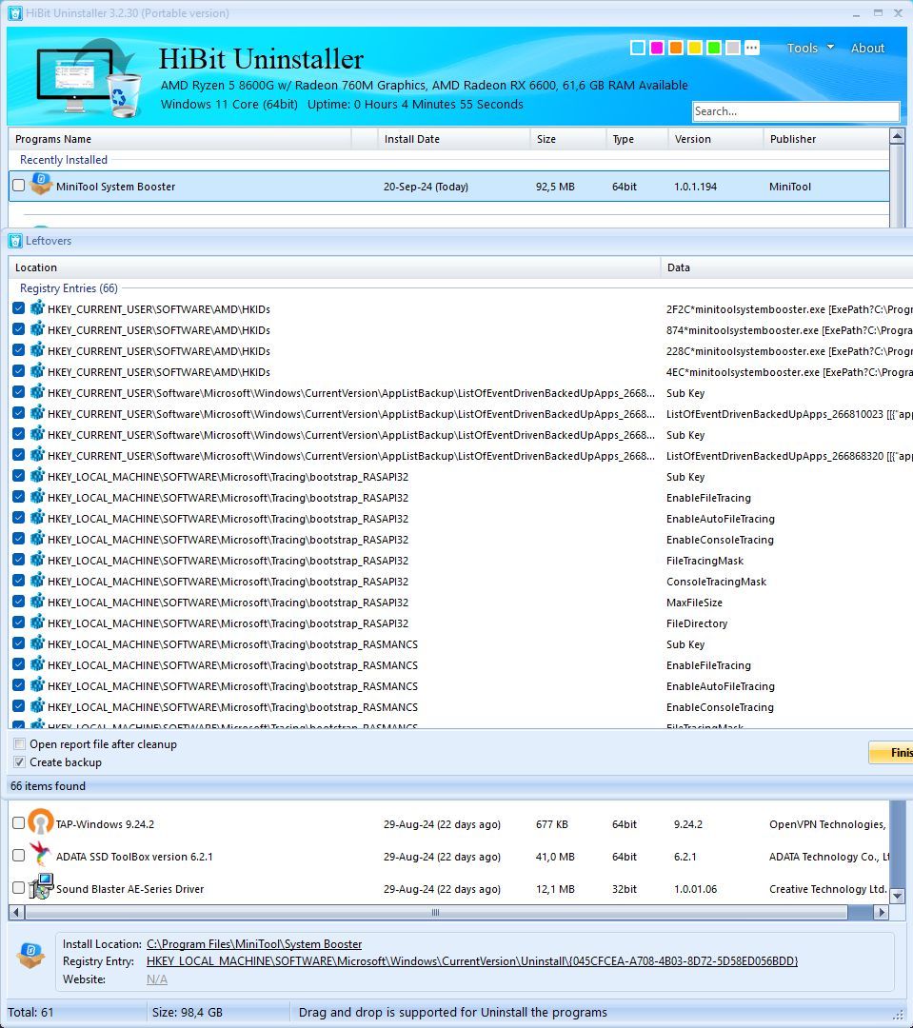
Task: Uncheck the 2F2C*minitoolsystembooster.exe registry entry
Action: (18, 308)
